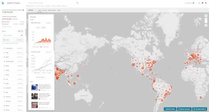
Task: Expand the Iran row
Action: tap(4, 79)
